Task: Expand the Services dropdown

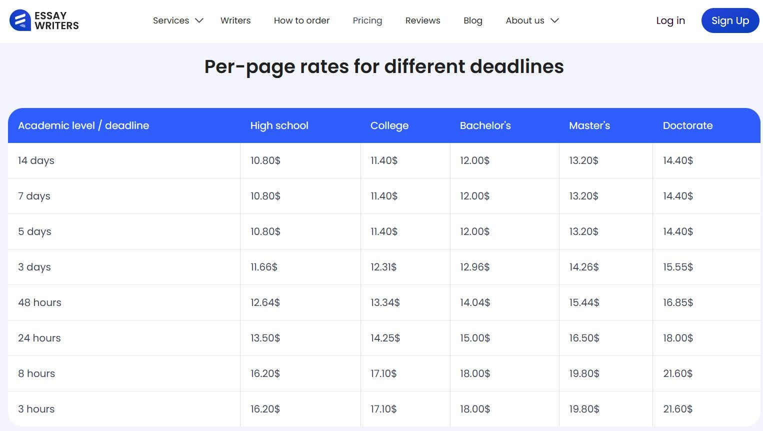Action: point(171,20)
